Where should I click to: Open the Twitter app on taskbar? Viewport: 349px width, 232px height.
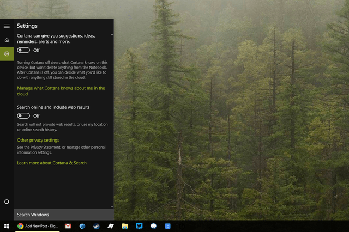(x=139, y=226)
